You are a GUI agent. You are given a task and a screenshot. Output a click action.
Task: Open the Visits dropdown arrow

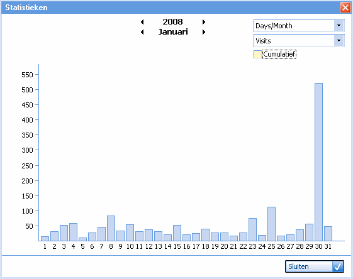coord(339,41)
